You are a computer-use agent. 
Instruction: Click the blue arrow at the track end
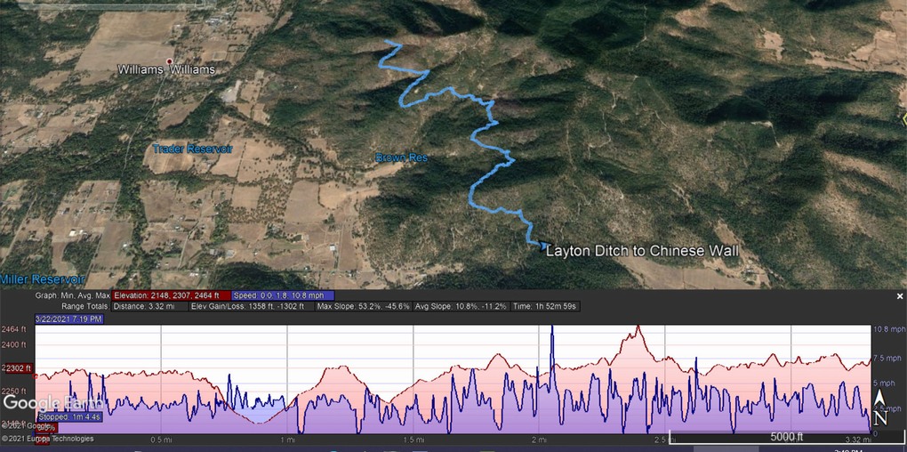[x=541, y=245]
